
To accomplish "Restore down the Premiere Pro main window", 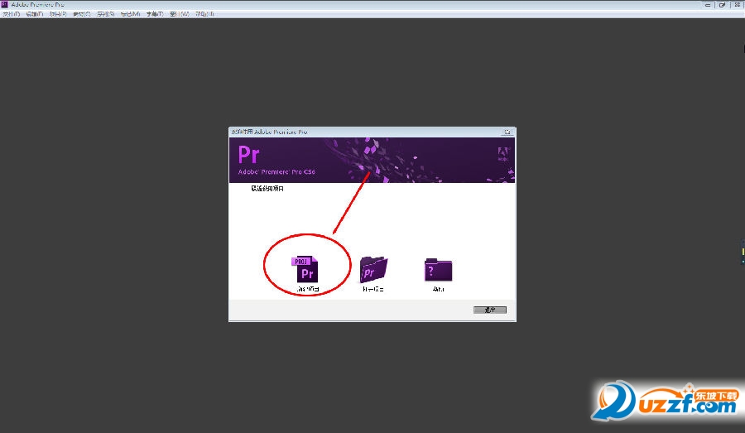I will [x=722, y=5].
